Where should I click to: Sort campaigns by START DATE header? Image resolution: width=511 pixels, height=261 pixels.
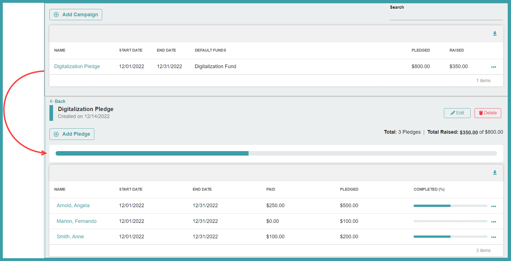click(131, 50)
